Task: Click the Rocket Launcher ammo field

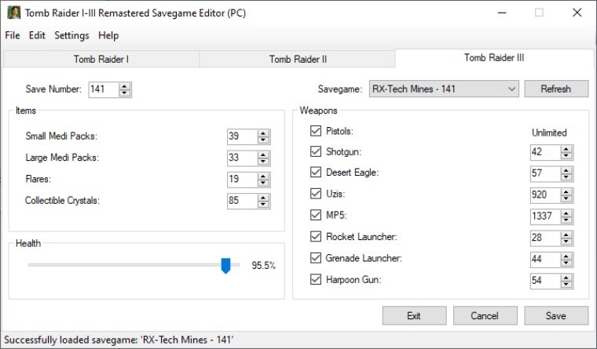Action: point(545,238)
